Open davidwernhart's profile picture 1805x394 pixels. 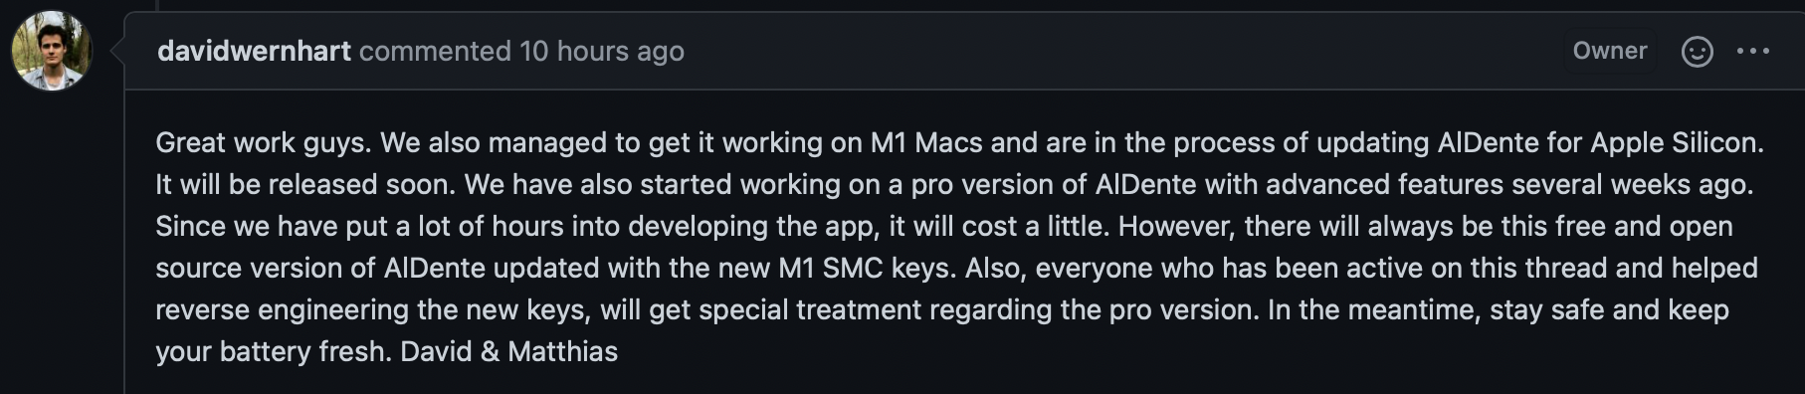pos(52,51)
